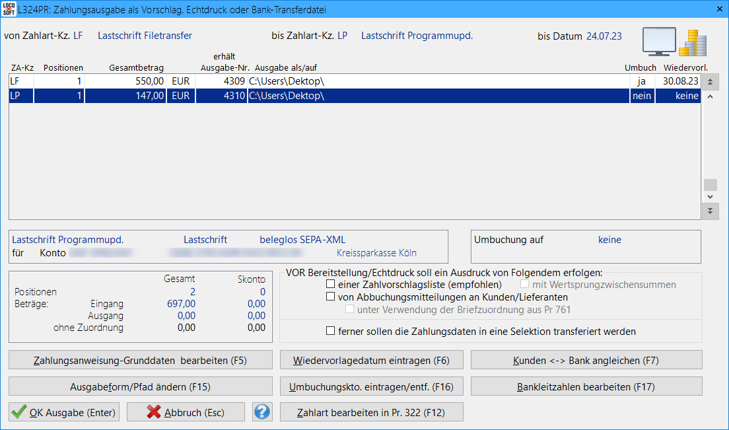Click the scroll down arrow of the list
Image resolution: width=729 pixels, height=430 pixels.
pyautogui.click(x=711, y=197)
